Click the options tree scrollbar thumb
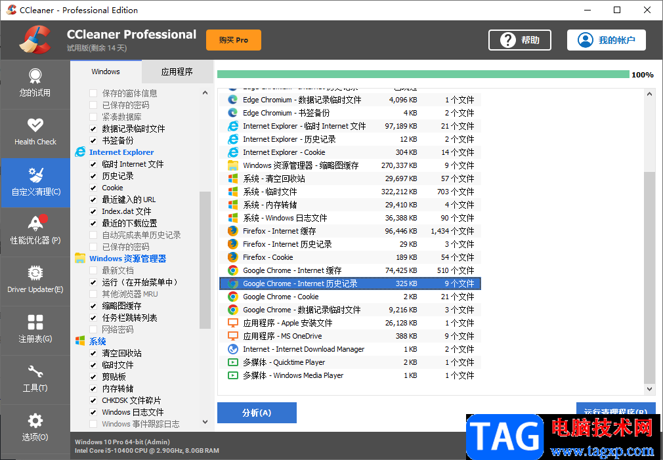The width and height of the screenshot is (663, 460). 205,260
